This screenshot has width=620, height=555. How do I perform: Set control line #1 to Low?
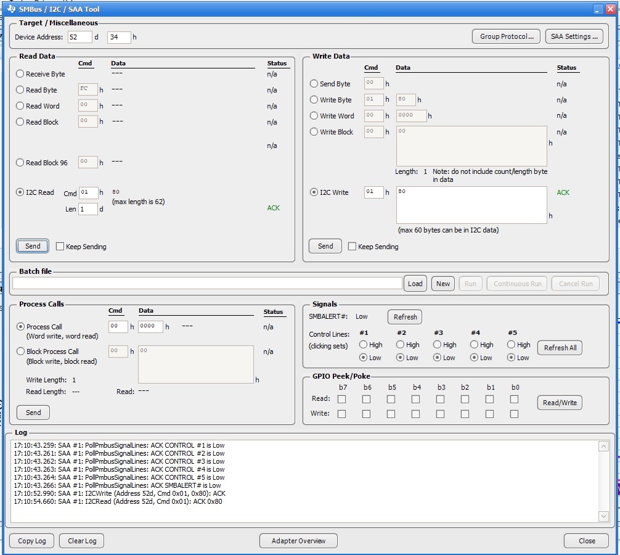[x=363, y=358]
